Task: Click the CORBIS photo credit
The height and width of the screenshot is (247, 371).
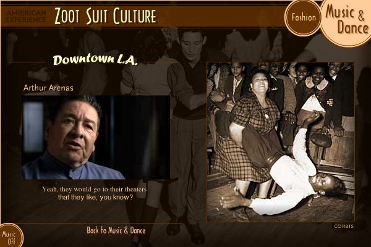Action: pos(344,226)
